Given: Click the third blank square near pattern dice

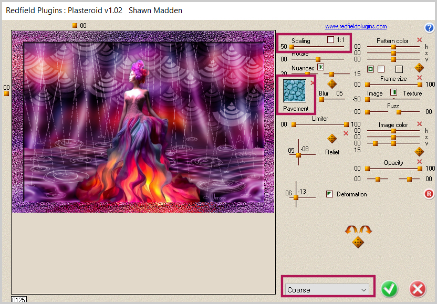Looking at the screenshot, I should pyautogui.click(x=399, y=69).
